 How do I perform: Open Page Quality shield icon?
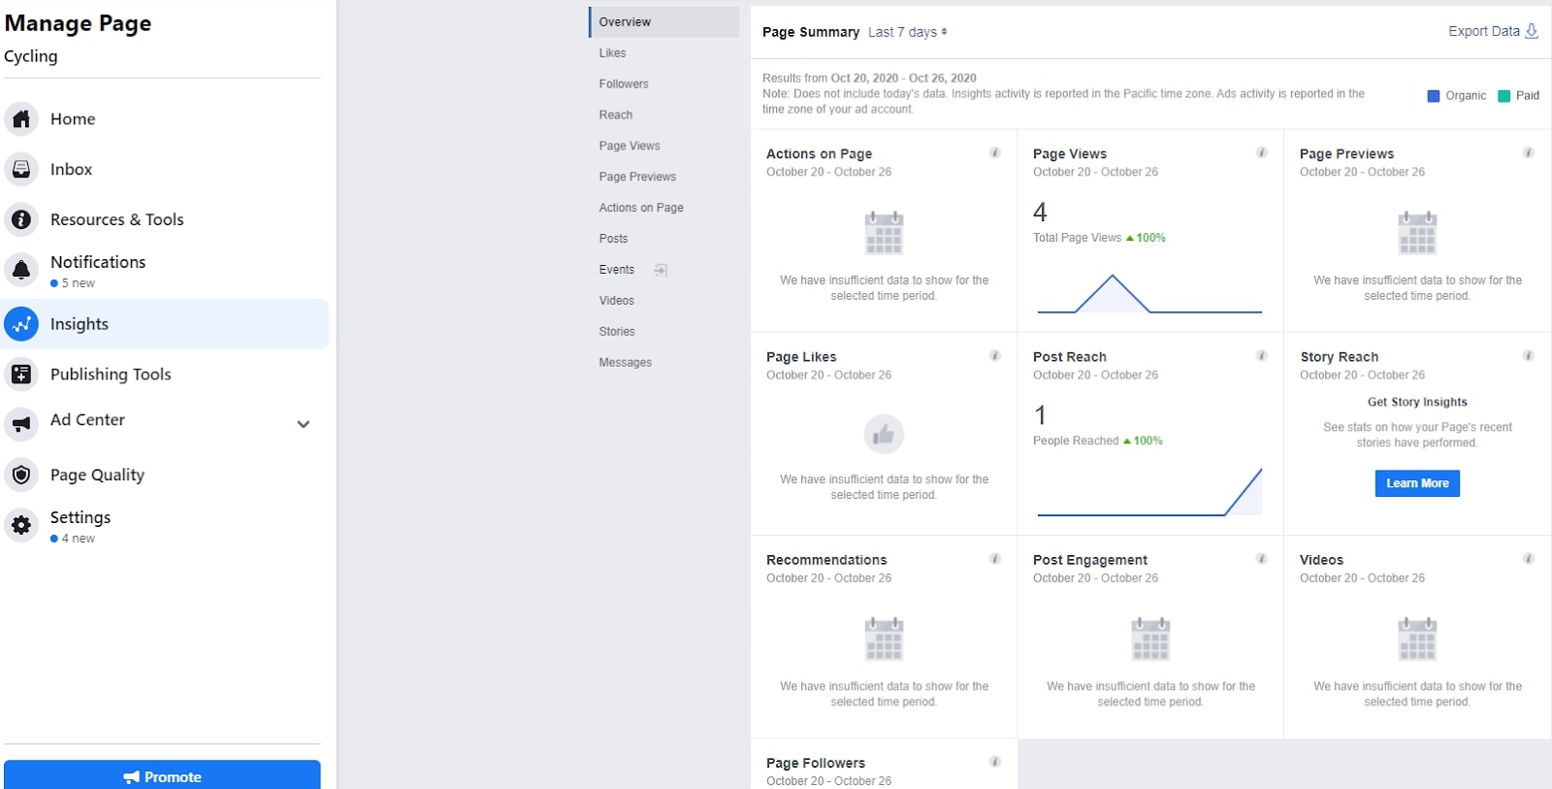click(x=21, y=475)
